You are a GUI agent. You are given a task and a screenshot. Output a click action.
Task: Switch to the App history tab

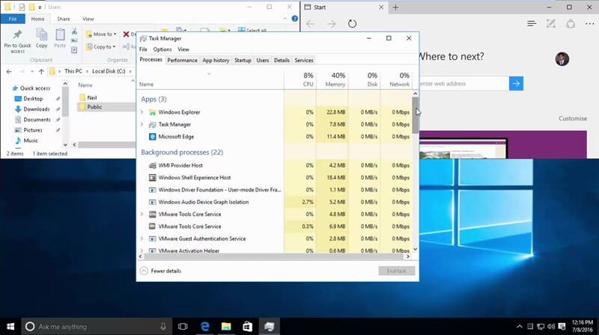(x=216, y=61)
